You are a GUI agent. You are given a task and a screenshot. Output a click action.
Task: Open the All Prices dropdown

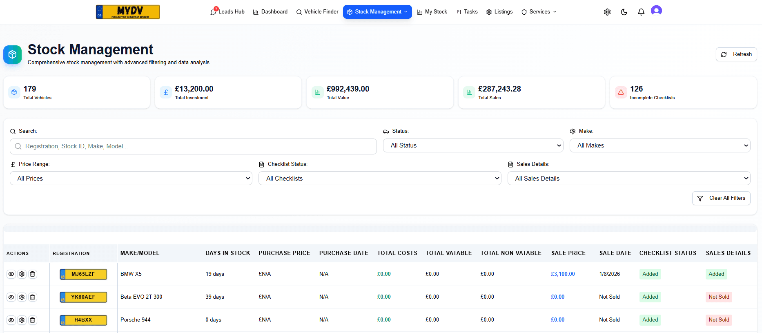[131, 179]
